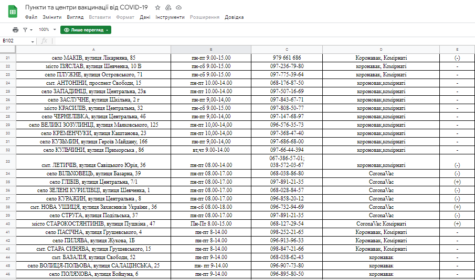Screen dimensions: 475x280
Task: Select column C header
Action: 287,49
